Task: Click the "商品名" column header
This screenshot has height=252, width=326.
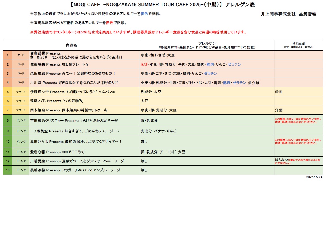Action: tap(71, 45)
